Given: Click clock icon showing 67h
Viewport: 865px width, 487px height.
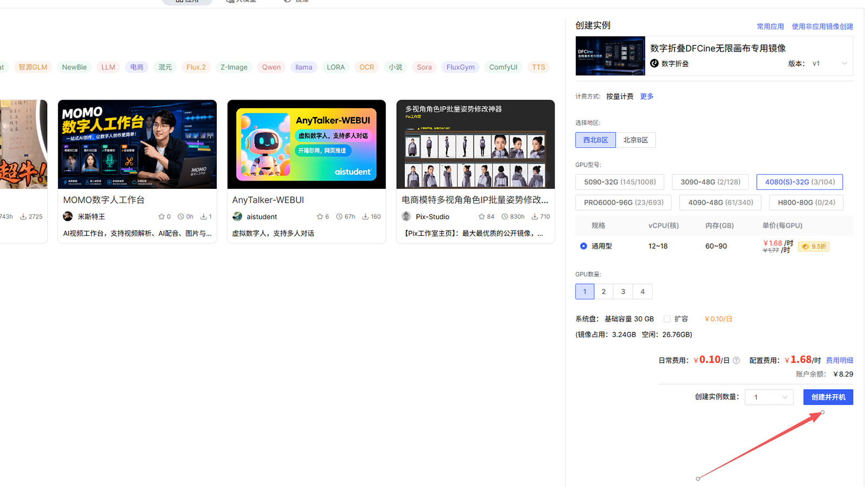Looking at the screenshot, I should click(340, 216).
